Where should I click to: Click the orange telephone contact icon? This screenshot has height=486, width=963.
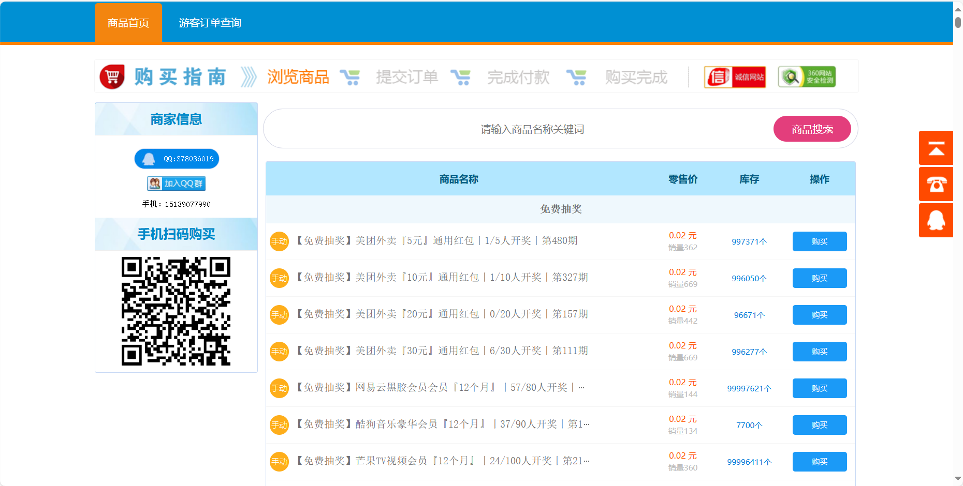coord(936,184)
